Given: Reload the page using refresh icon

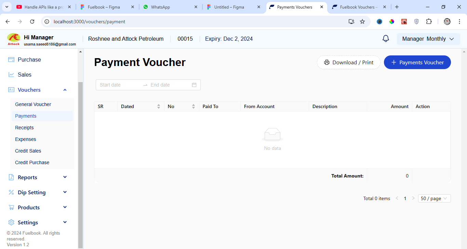Looking at the screenshot, I should [x=32, y=22].
